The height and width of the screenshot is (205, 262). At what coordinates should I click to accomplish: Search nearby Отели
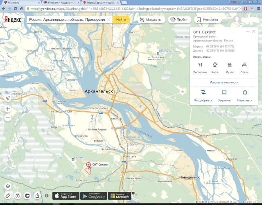tap(244, 68)
